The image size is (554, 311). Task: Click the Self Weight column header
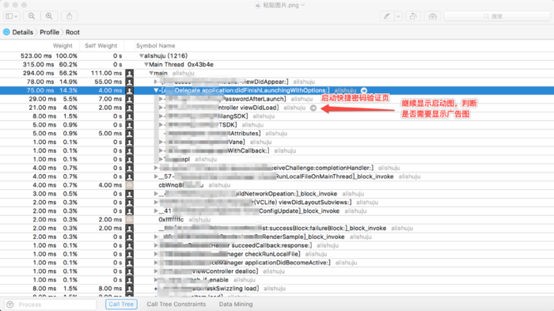101,46
